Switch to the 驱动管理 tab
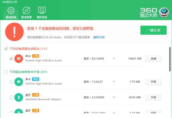Screen dimensions: 172x118 coord(26,13)
